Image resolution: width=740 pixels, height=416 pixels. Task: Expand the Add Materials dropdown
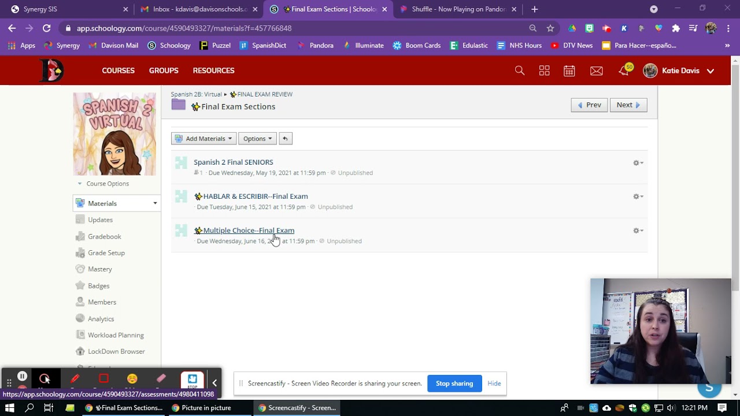point(203,139)
